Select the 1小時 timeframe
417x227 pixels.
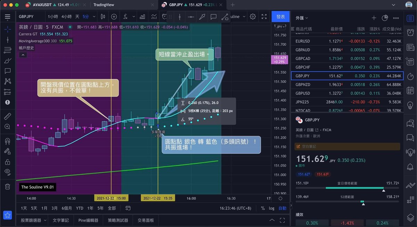[x=52, y=16]
